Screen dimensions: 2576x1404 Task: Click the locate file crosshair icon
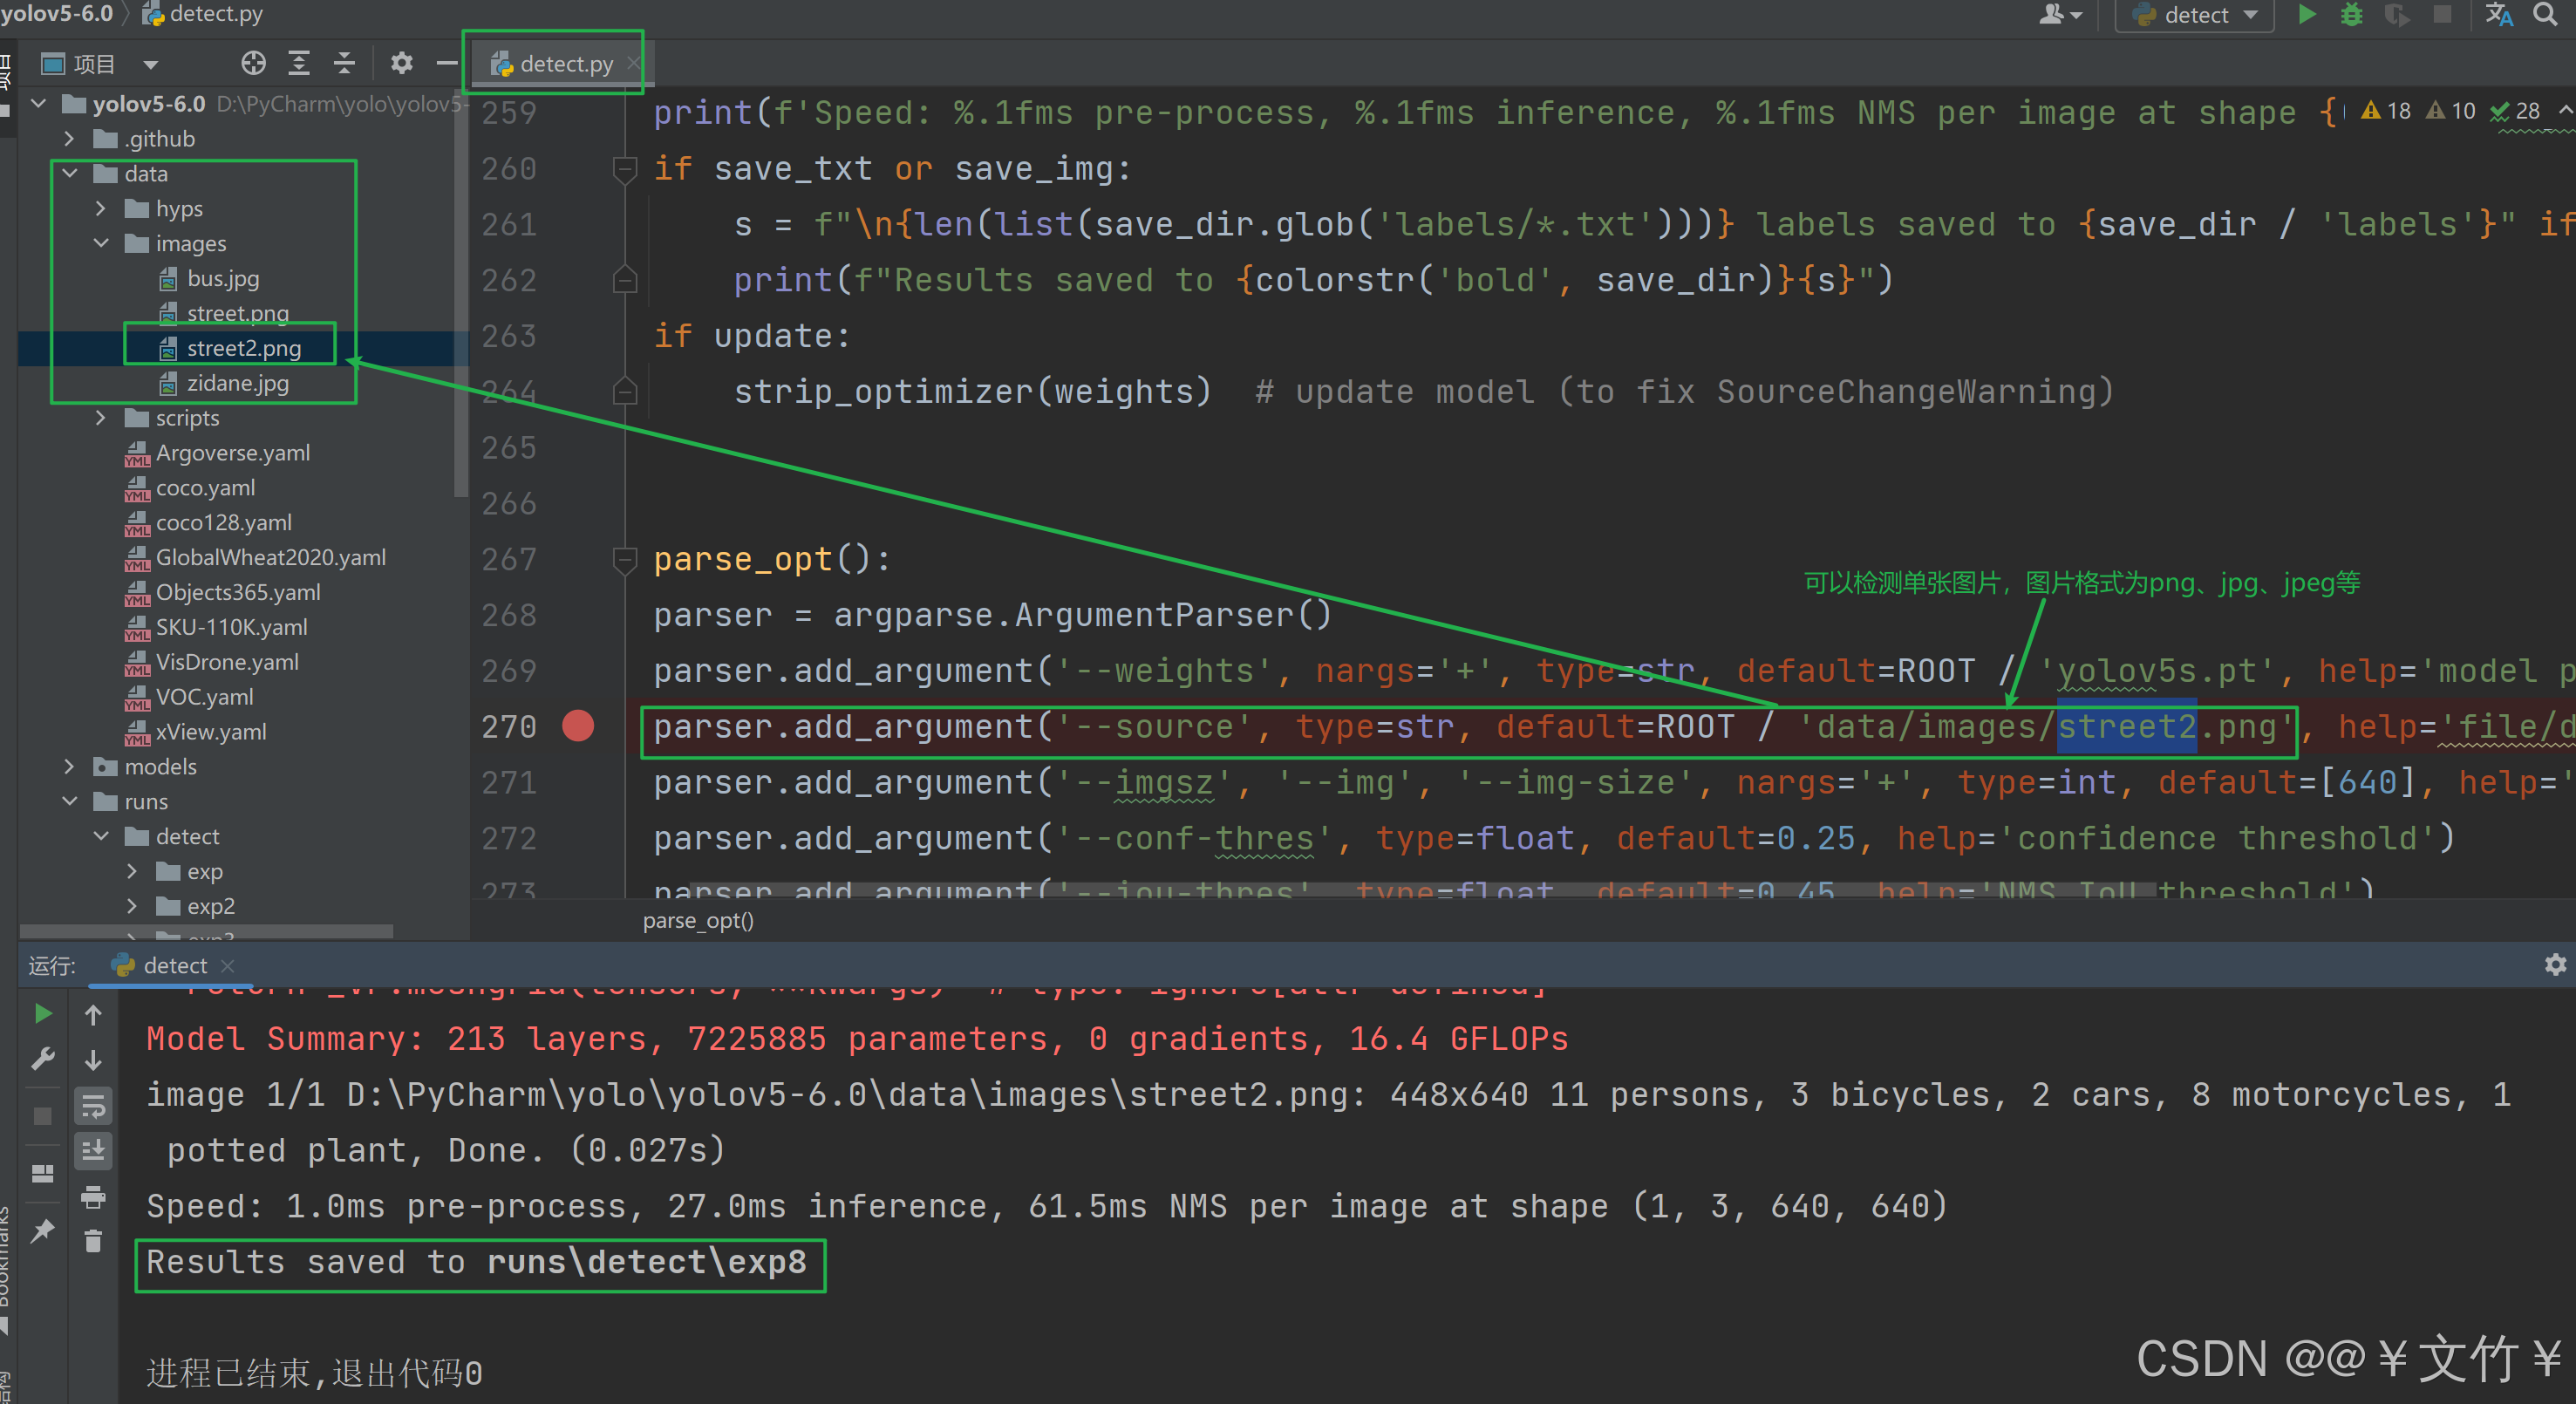[x=253, y=64]
